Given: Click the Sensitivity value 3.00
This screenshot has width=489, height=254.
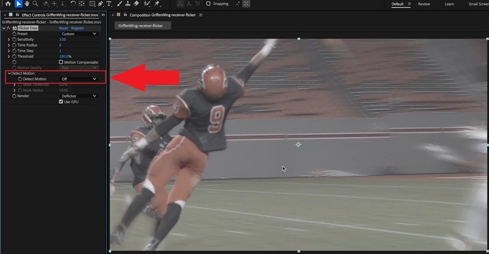Looking at the screenshot, I should tap(62, 40).
